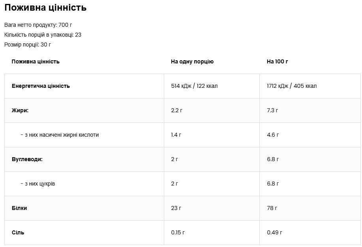Click the '7.3 г' fat value
Viewport: 362px width, 247px height.
click(x=272, y=110)
